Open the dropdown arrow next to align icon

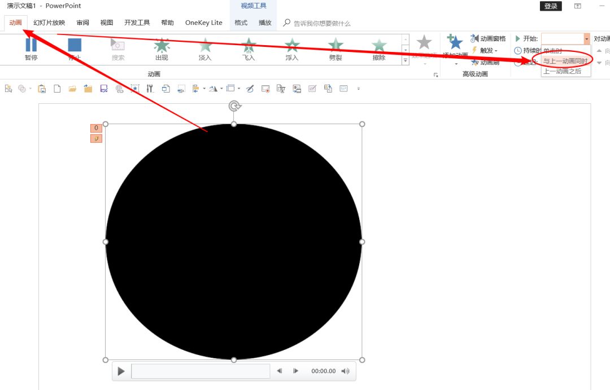coord(204,89)
